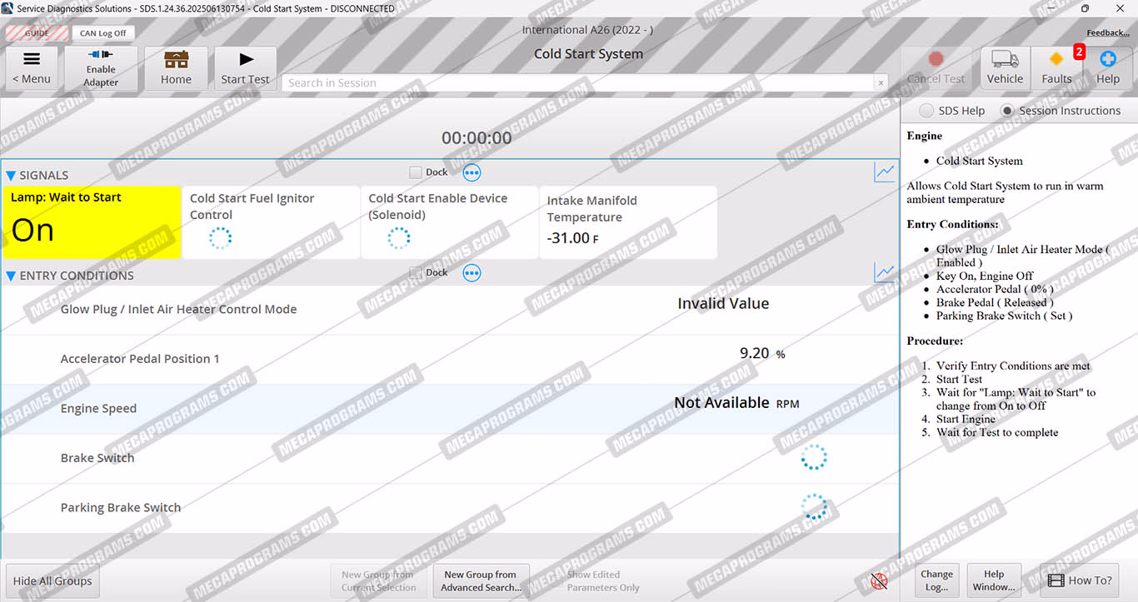Collapse the SIGNALS group

point(11,176)
